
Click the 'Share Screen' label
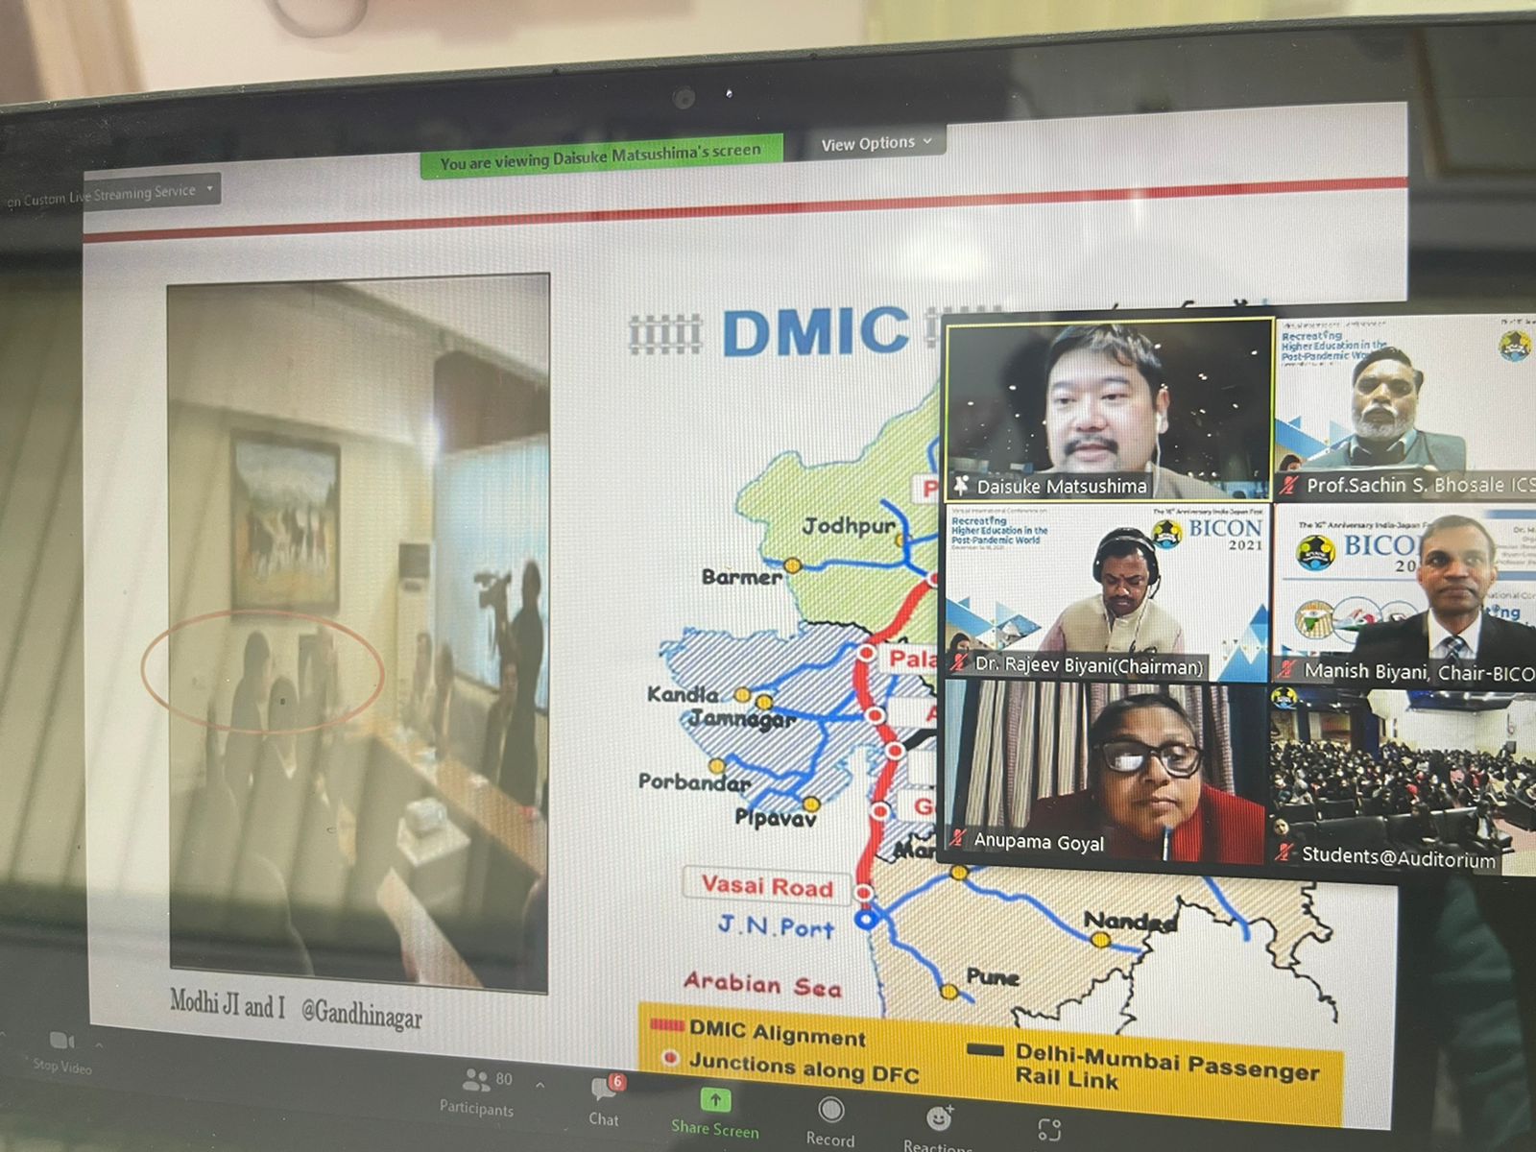click(x=715, y=1129)
